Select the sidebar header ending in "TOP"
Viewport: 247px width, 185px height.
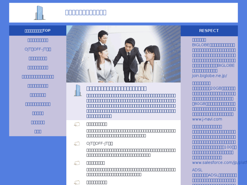click(x=38, y=31)
